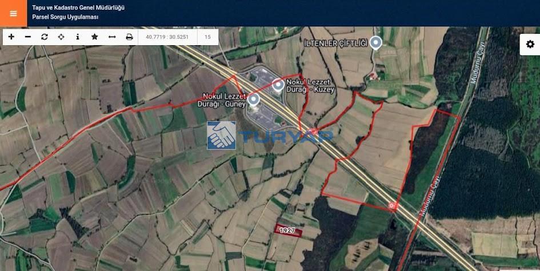Click Parsel Sorgu Uygulaması title

(66, 17)
